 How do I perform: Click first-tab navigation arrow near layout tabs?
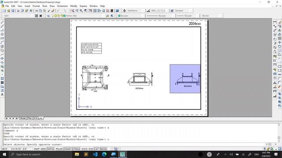pyautogui.click(x=7, y=118)
